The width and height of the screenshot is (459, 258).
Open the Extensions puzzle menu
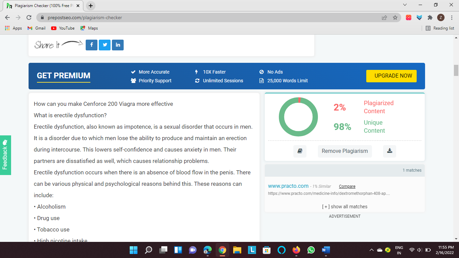430,17
